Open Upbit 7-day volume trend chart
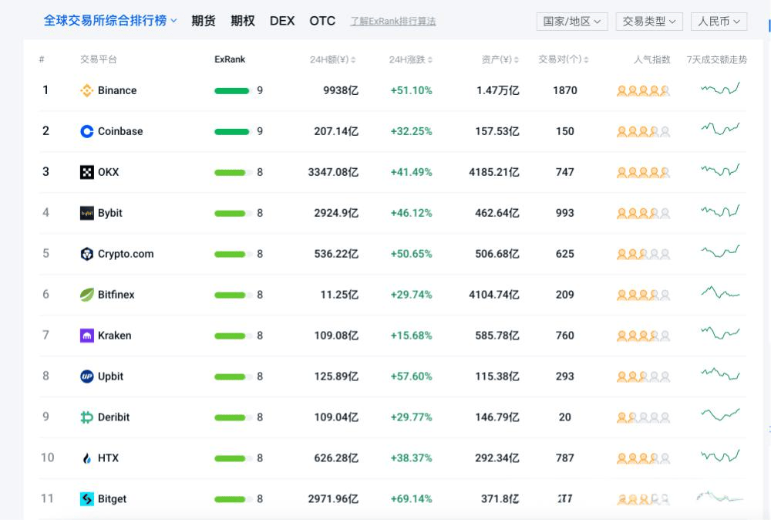Screen dimensions: 771x520 tap(720, 374)
